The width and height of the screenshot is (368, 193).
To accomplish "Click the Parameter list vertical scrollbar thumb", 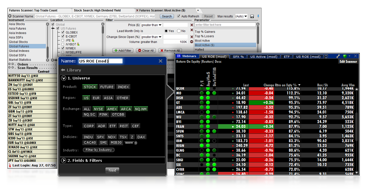I will point(258,35).
